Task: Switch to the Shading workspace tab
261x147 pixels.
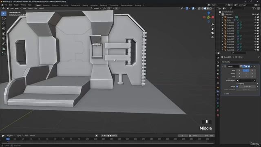Action: (x=85, y=5)
